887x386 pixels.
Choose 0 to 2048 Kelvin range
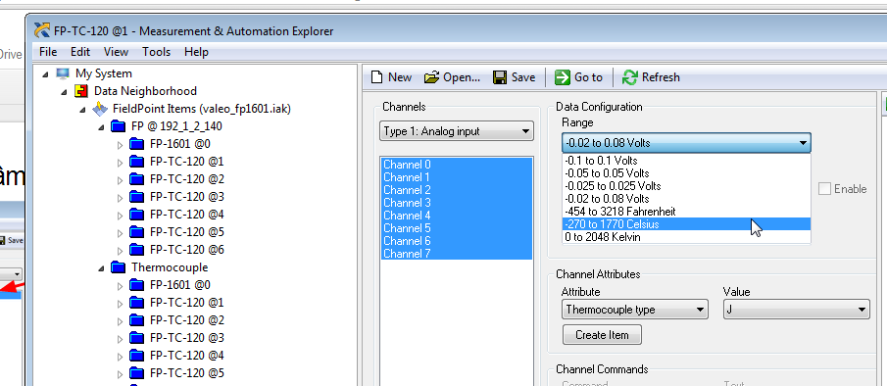686,237
